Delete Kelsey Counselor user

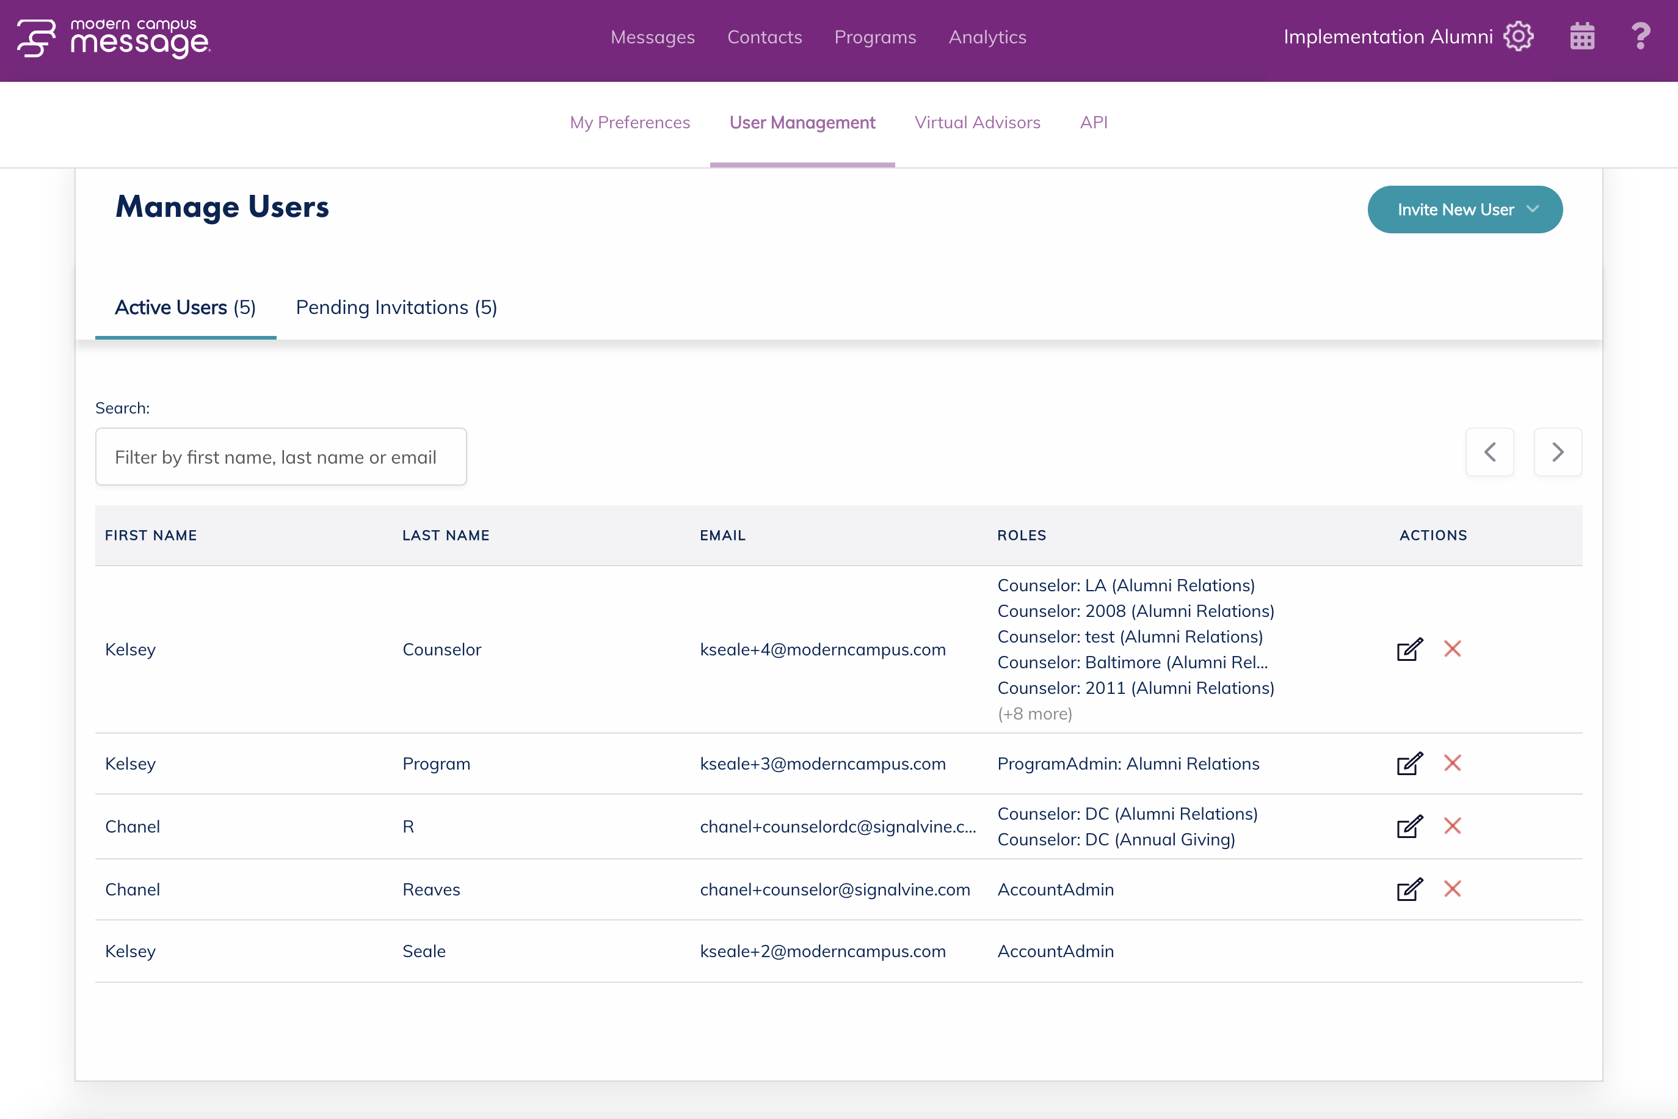point(1452,649)
